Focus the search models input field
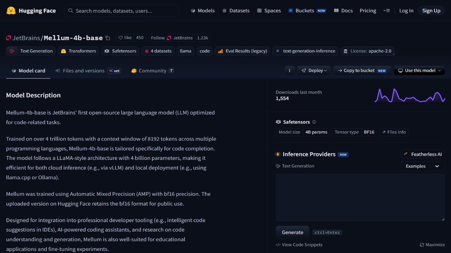The width and height of the screenshot is (451, 253). tap(122, 11)
